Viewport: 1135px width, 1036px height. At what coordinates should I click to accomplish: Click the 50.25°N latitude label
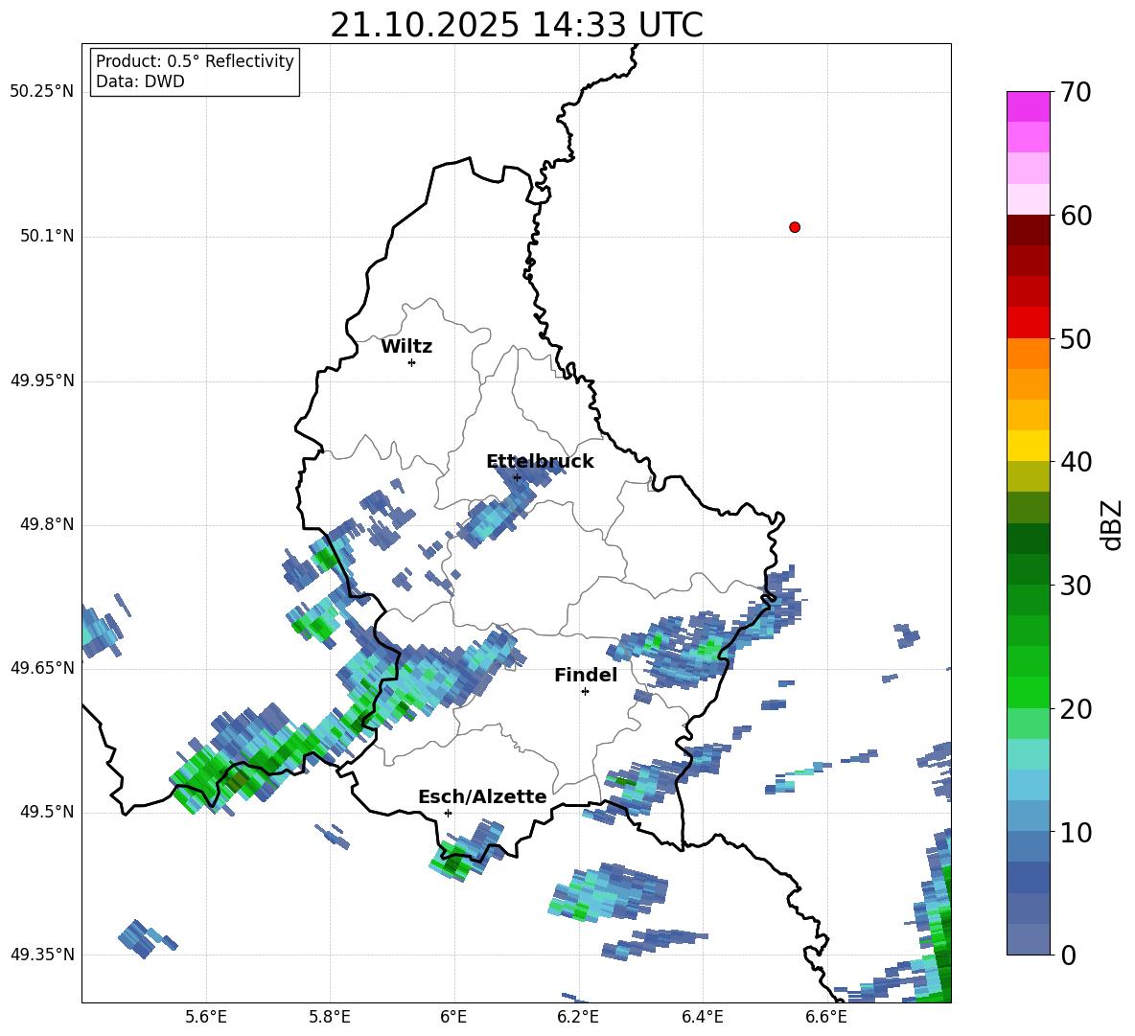coord(42,92)
